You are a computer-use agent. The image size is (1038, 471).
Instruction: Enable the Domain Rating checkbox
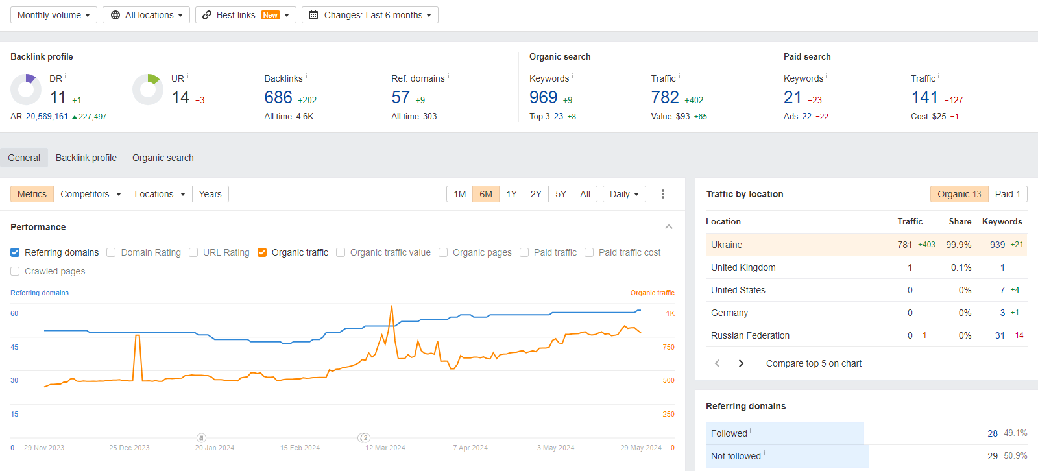click(x=111, y=252)
